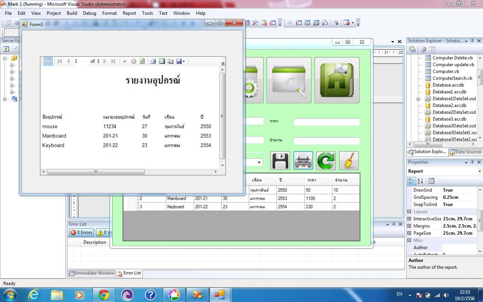Viewport: 483px width, 302px height.
Task: Click print icon in report viewer toolbar
Action: (x=153, y=61)
